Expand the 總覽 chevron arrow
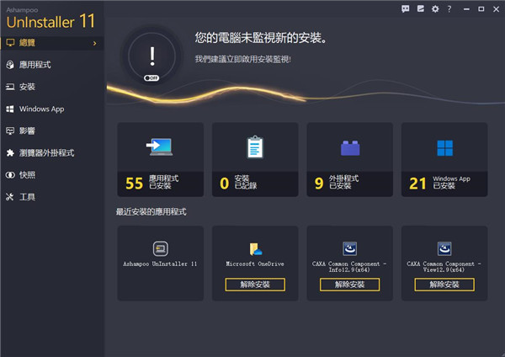The height and width of the screenshot is (357, 505). pyautogui.click(x=94, y=43)
